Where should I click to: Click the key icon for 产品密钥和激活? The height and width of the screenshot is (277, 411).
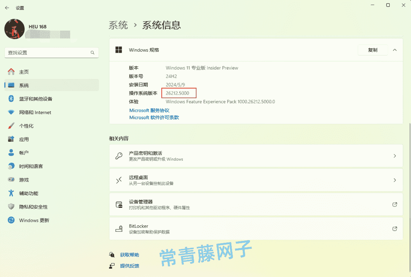point(119,156)
